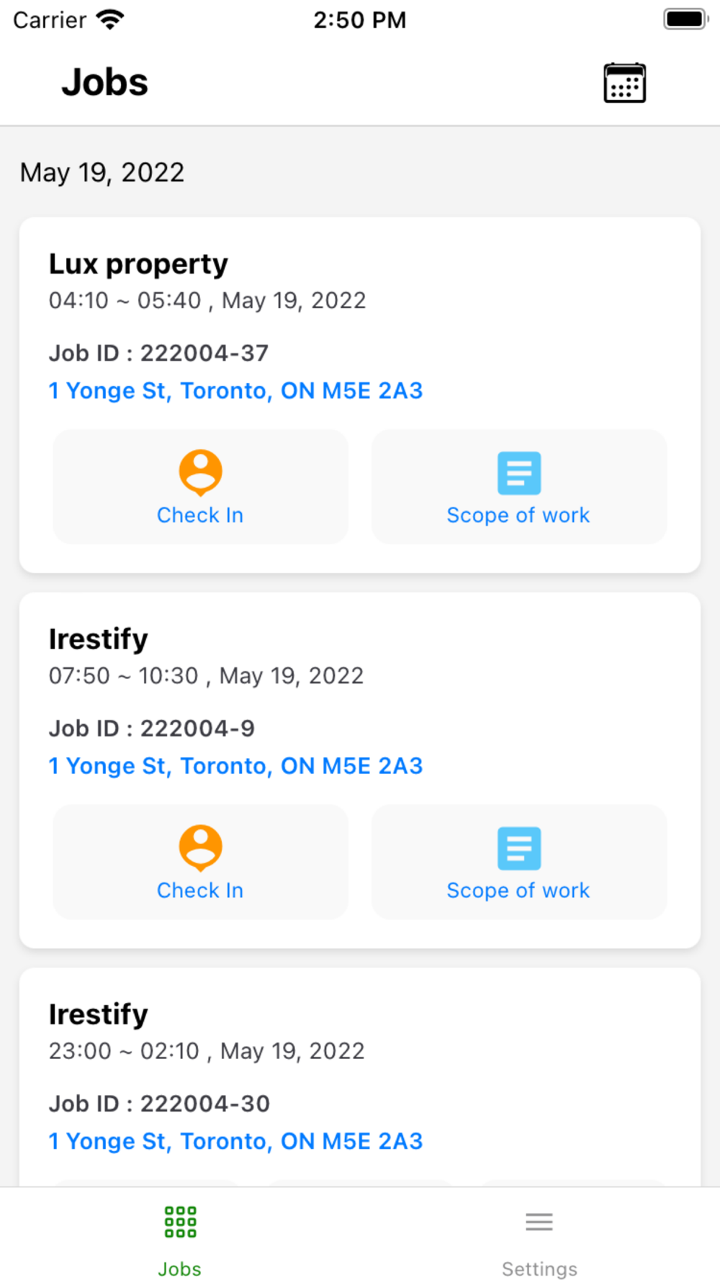The image size is (720, 1280).
Task: Tap the Wi-Fi status icon
Action: pyautogui.click(x=110, y=19)
